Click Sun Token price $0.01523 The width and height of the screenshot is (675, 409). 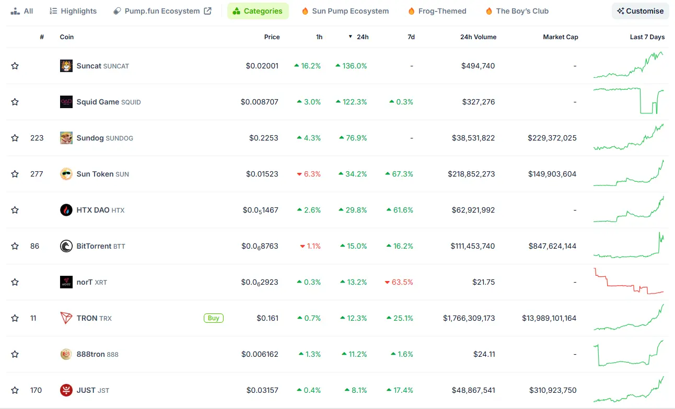point(262,174)
